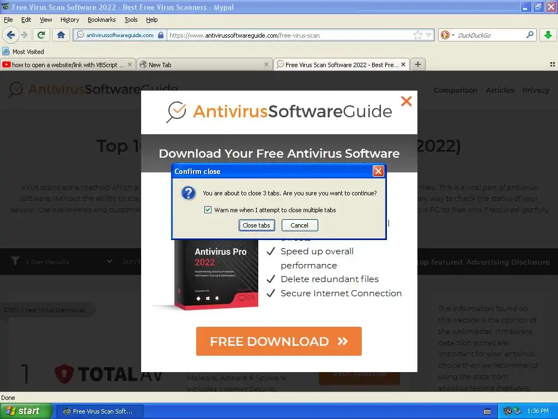Open the View menu
This screenshot has width=558, height=419.
click(x=46, y=20)
